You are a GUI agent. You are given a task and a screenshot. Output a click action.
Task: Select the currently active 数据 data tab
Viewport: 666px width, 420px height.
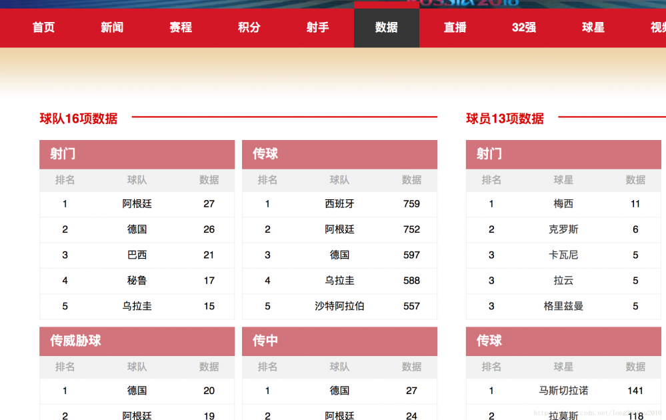(386, 28)
